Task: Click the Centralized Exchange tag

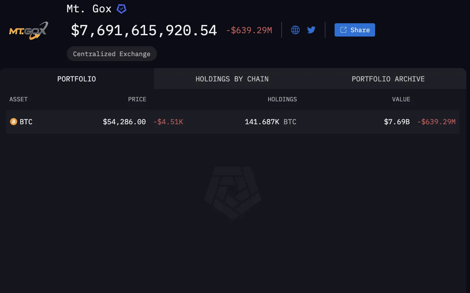Action: coord(112,54)
